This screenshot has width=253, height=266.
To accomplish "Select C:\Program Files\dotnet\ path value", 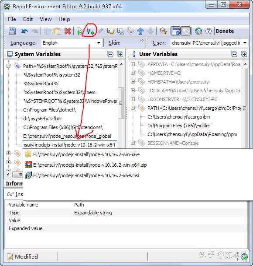I will pyautogui.click(x=49, y=110).
